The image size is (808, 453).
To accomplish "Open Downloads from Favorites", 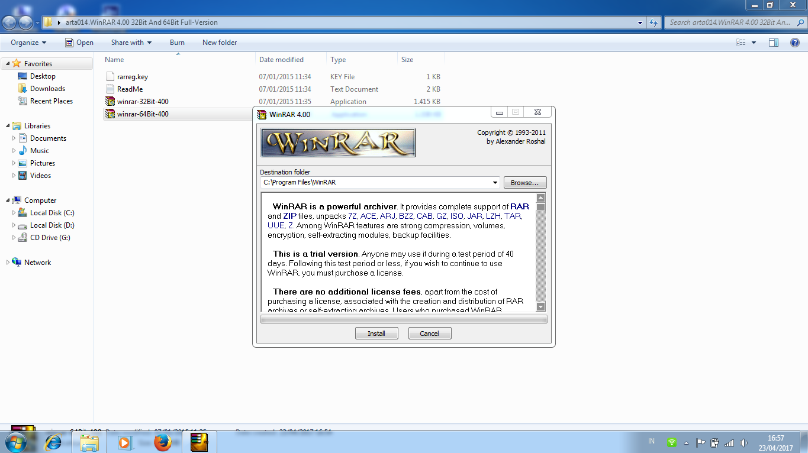I will [47, 89].
